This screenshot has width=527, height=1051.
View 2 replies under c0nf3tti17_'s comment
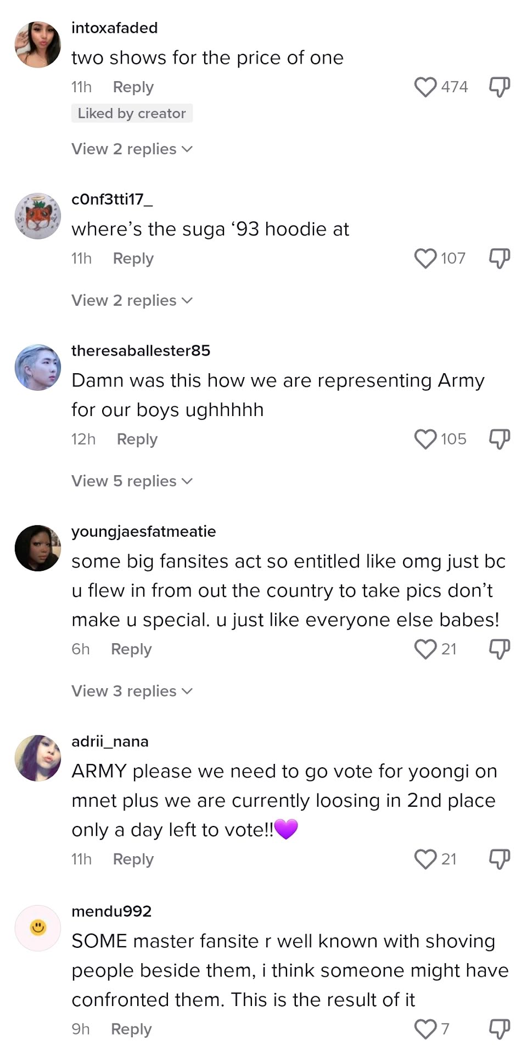pyautogui.click(x=132, y=300)
